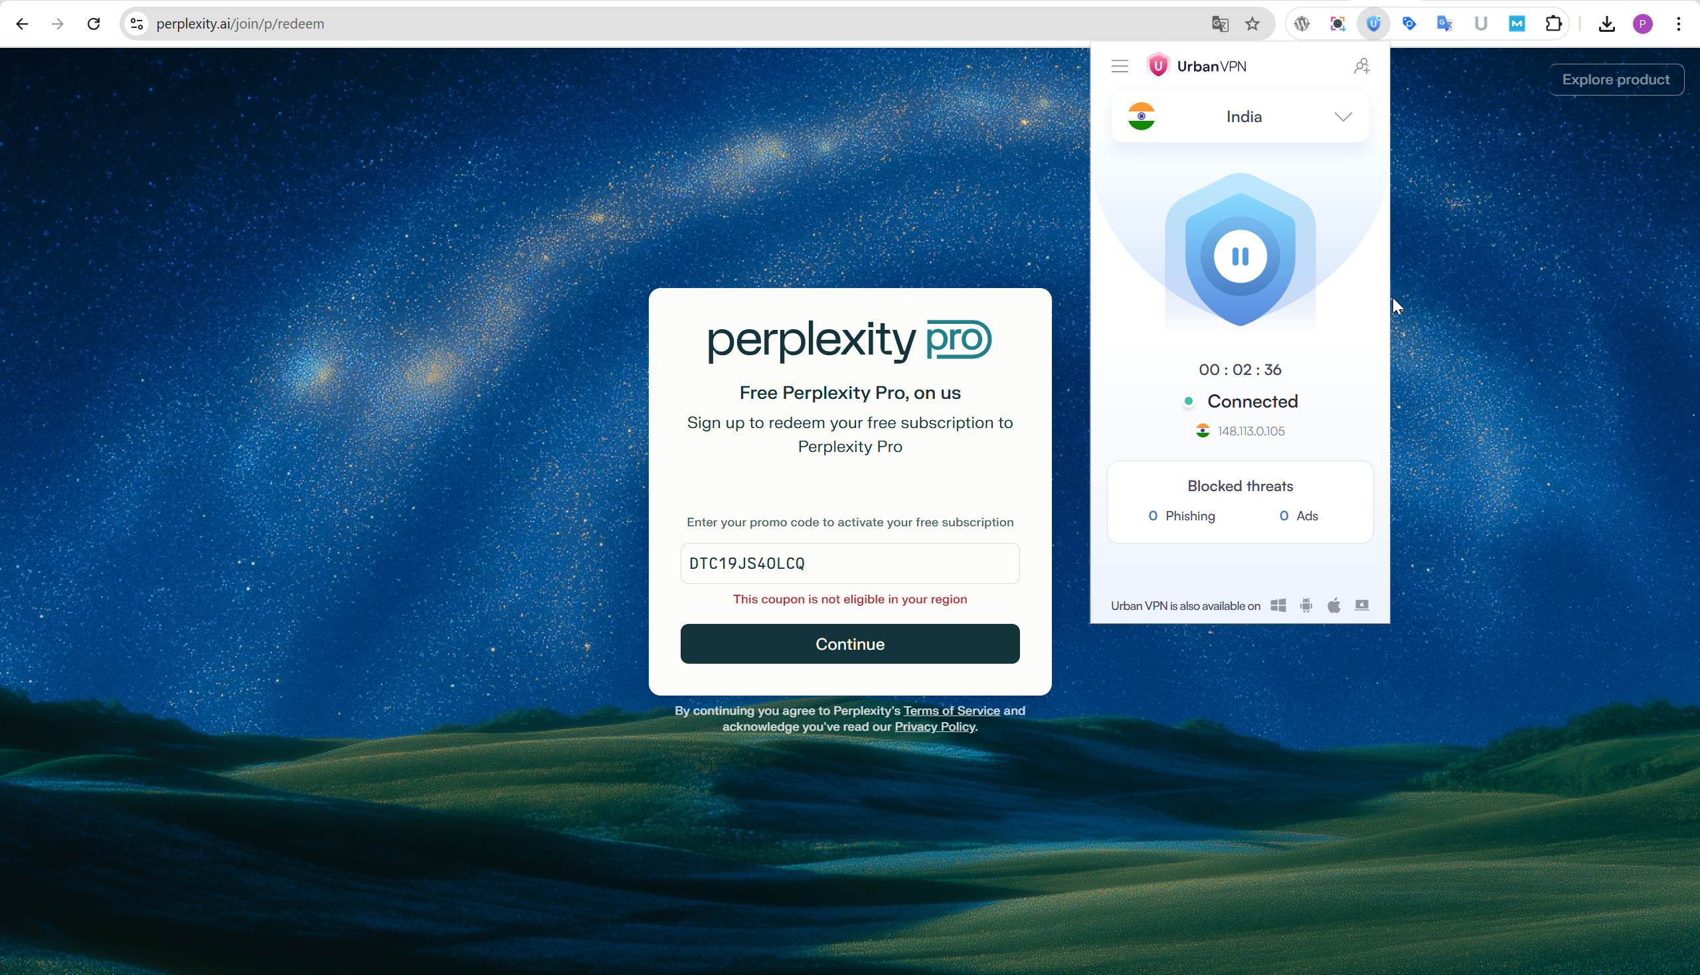
Task: Open the blue M extension icon
Action: click(1517, 24)
